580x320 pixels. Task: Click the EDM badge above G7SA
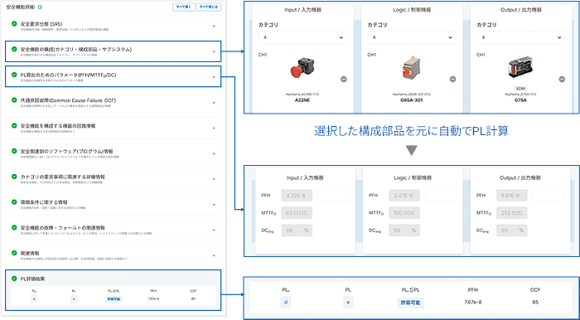521,89
